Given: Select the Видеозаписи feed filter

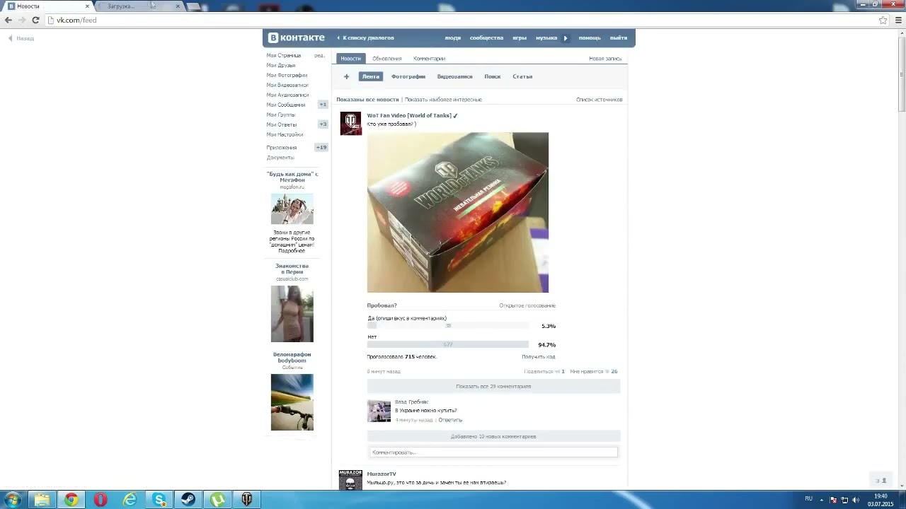Looking at the screenshot, I should (x=455, y=76).
